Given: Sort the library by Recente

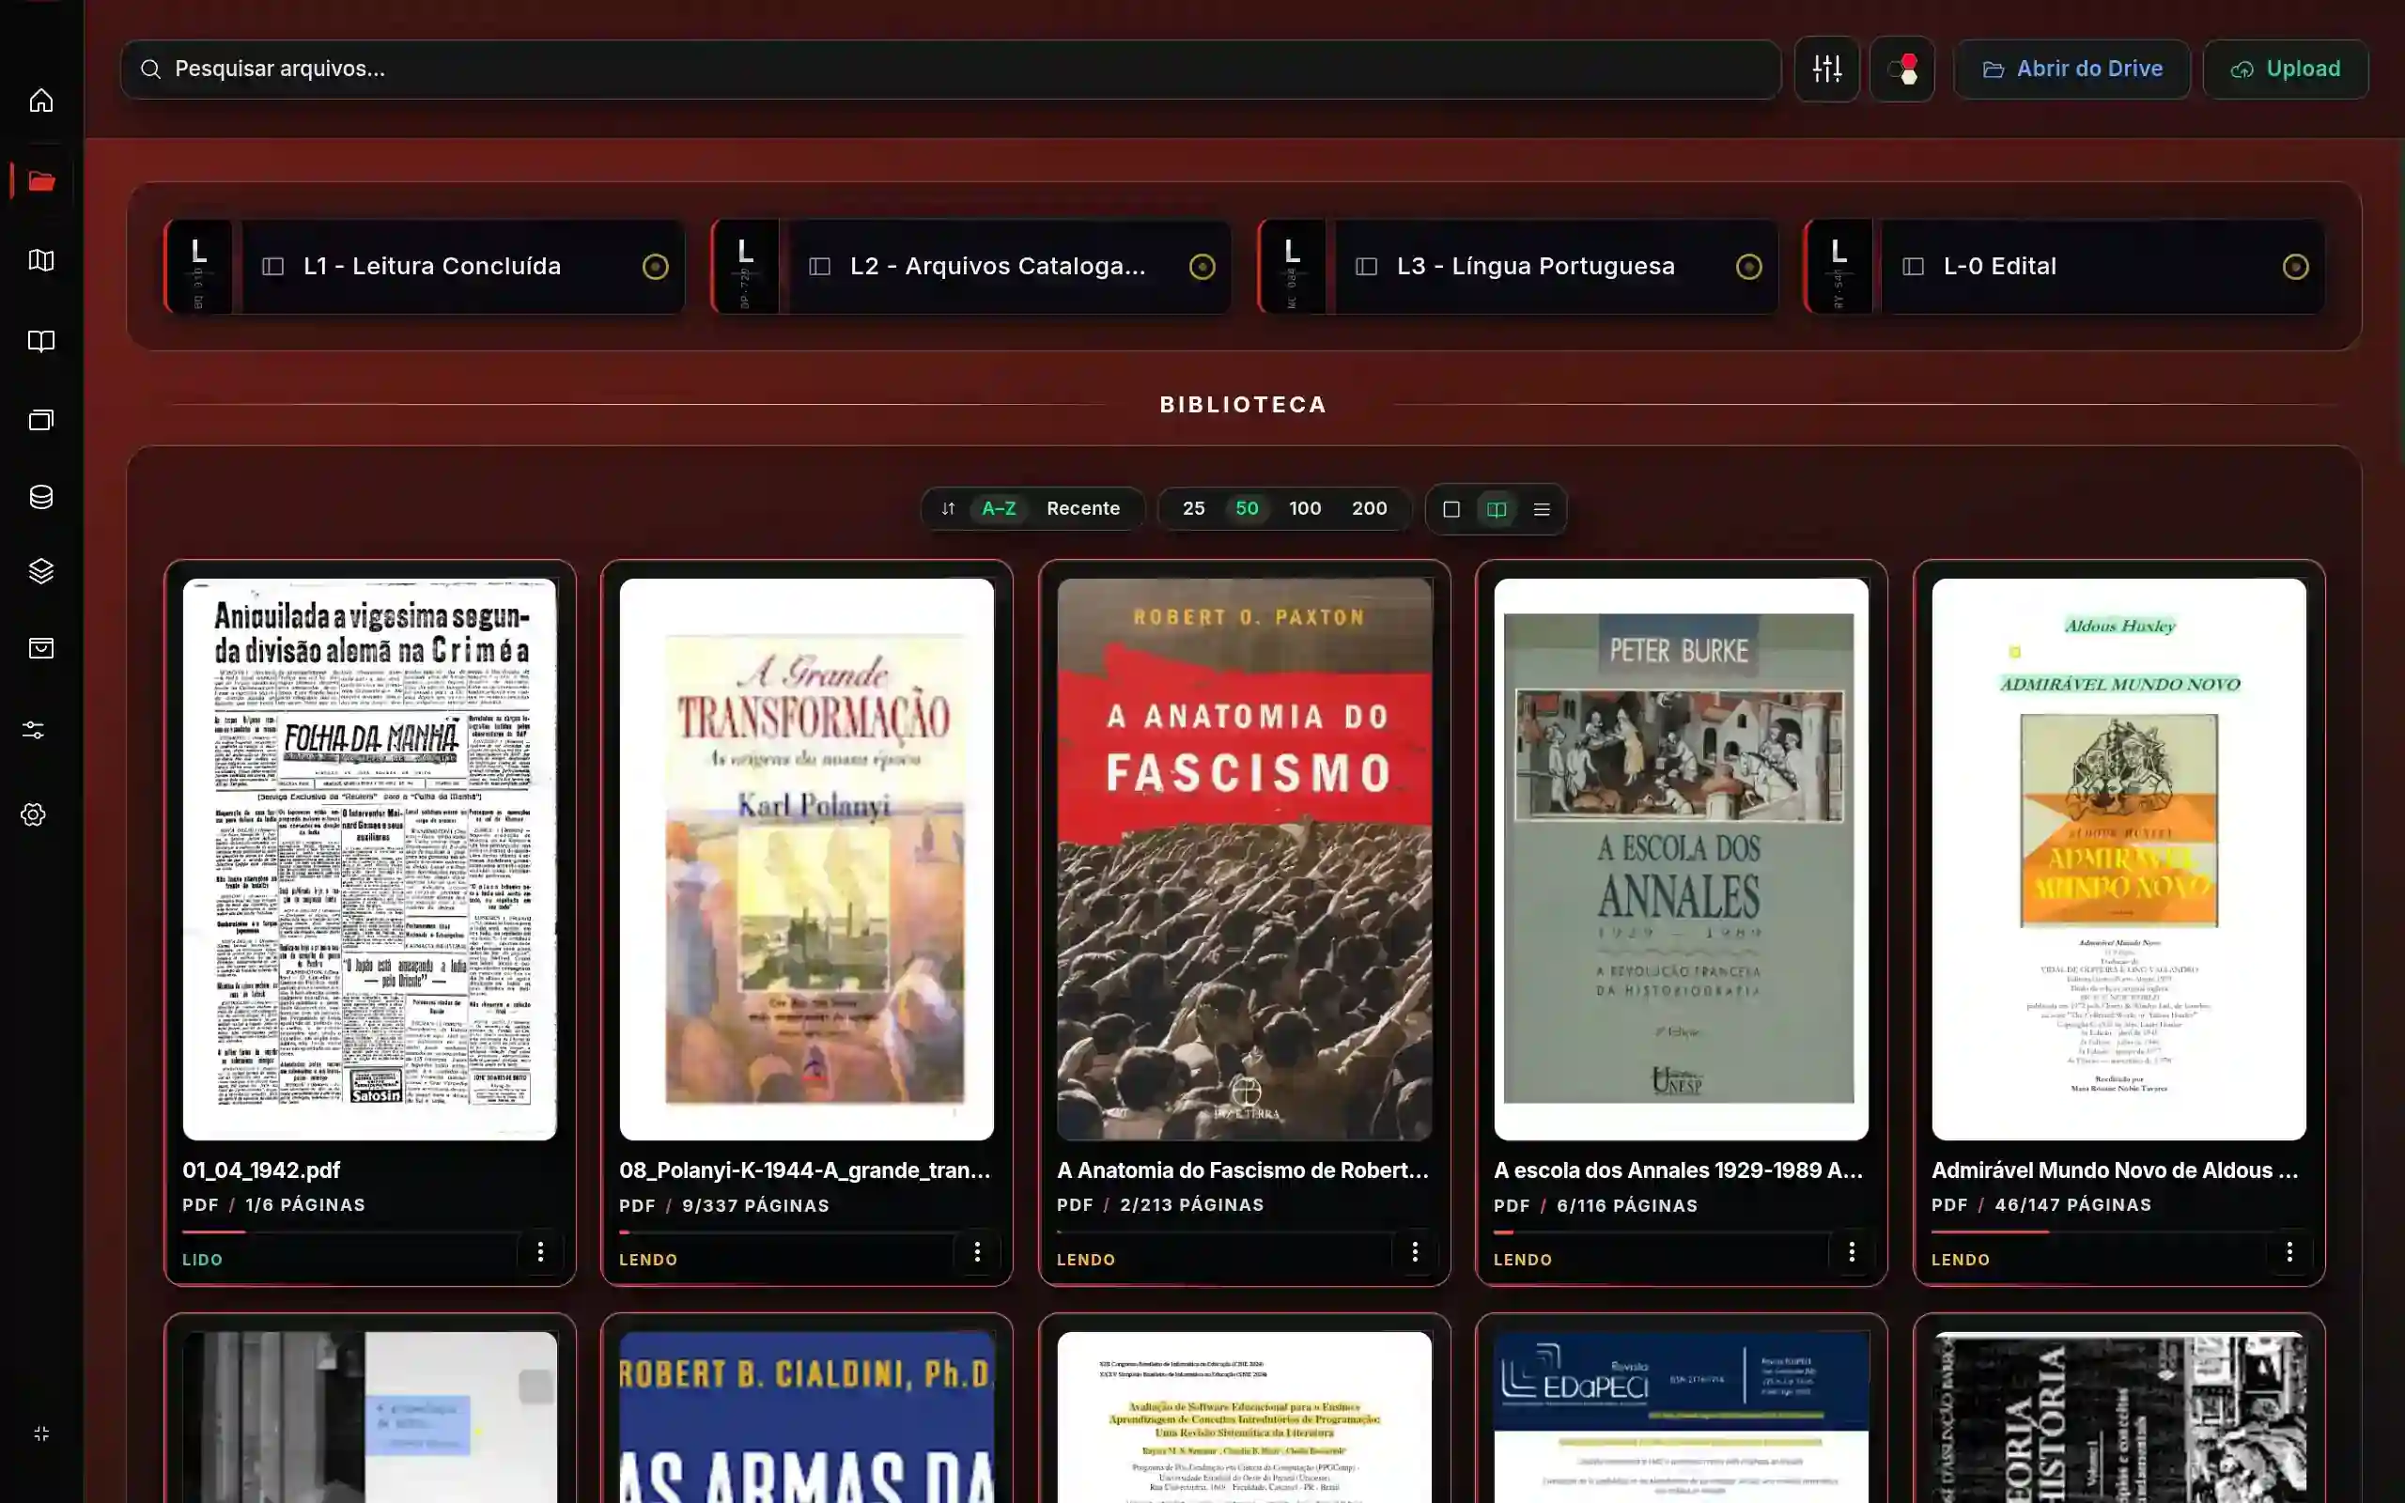Looking at the screenshot, I should pos(1082,509).
